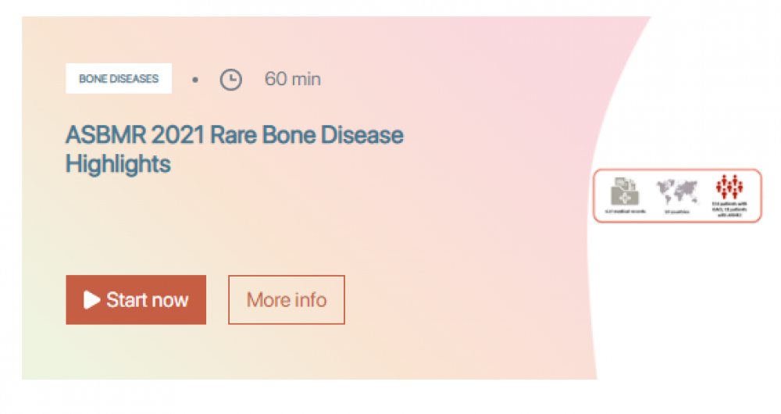The image size is (781, 414).
Task: Click the Start now button label text
Action: click(148, 300)
